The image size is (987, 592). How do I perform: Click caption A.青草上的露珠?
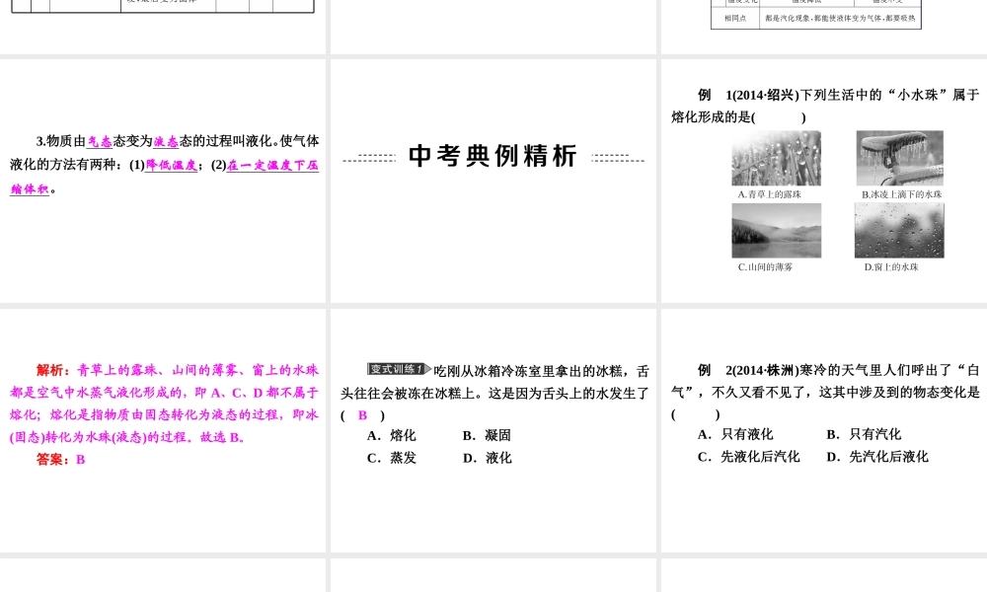769,194
